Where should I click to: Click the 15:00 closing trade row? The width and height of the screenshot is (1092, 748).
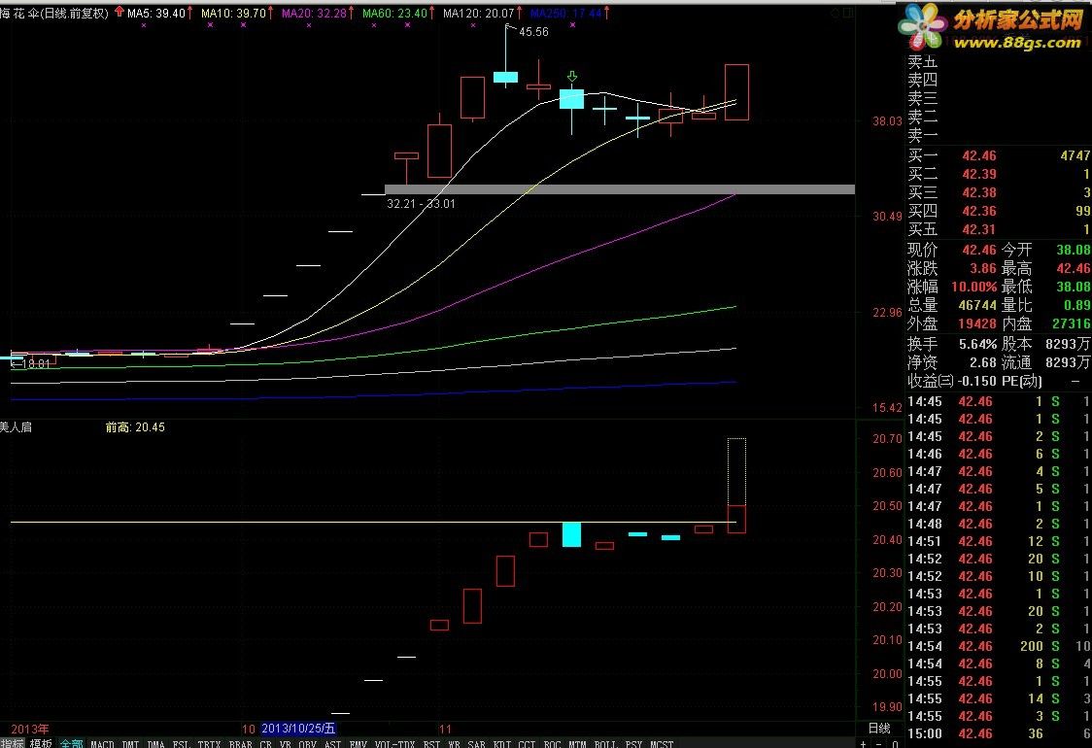pos(999,733)
